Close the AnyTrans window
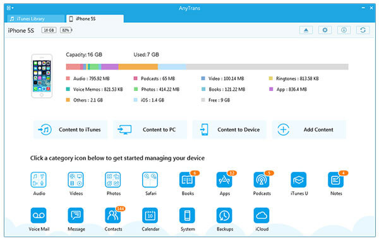 [371, 8]
